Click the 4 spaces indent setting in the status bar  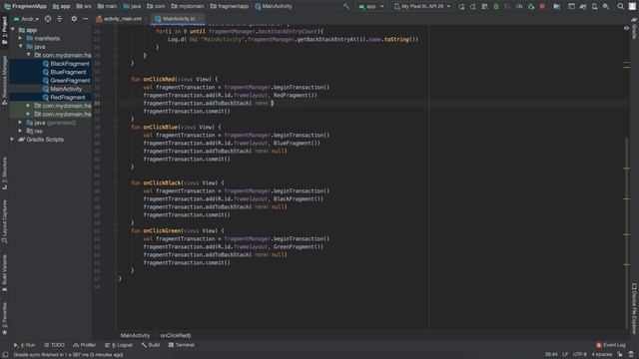601,355
